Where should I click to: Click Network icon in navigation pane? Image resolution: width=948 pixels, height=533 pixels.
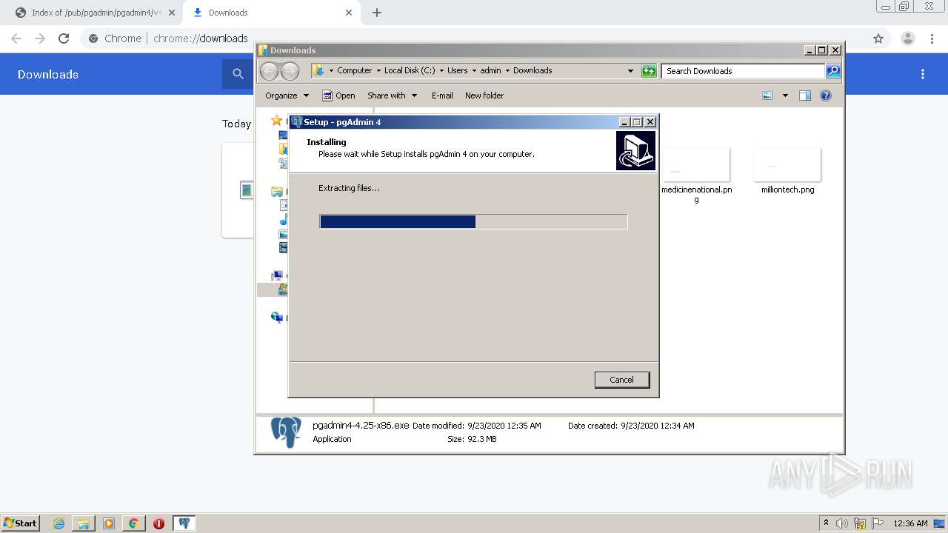point(277,318)
